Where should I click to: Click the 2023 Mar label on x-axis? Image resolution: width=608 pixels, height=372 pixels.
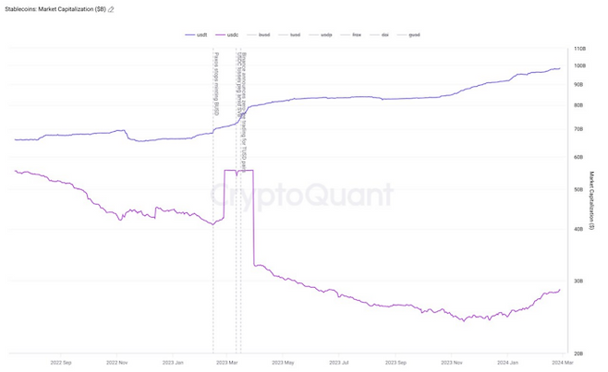pos(226,363)
